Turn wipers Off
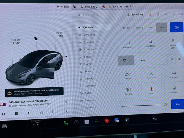Viewport: 184px width, 138px height. coord(126,60)
